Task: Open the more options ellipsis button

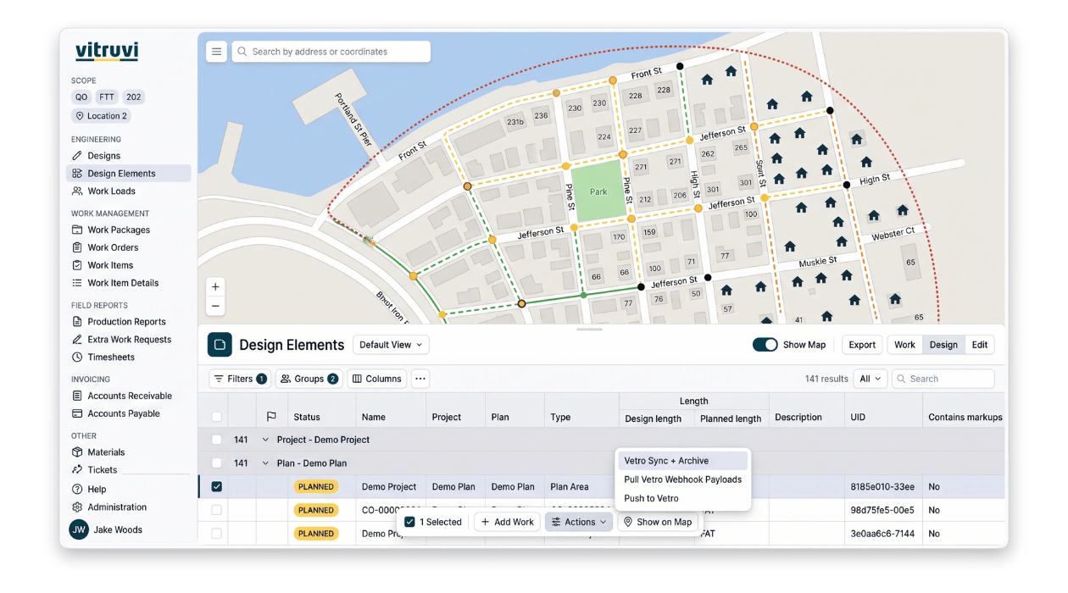Action: point(420,379)
